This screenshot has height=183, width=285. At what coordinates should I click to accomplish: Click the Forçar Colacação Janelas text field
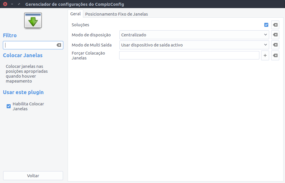click(189, 55)
